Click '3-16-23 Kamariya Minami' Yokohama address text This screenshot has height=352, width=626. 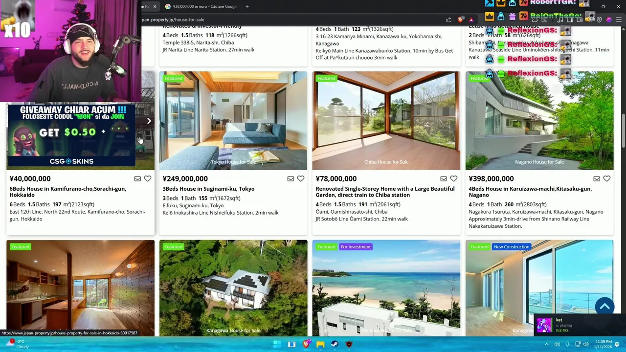(x=379, y=40)
